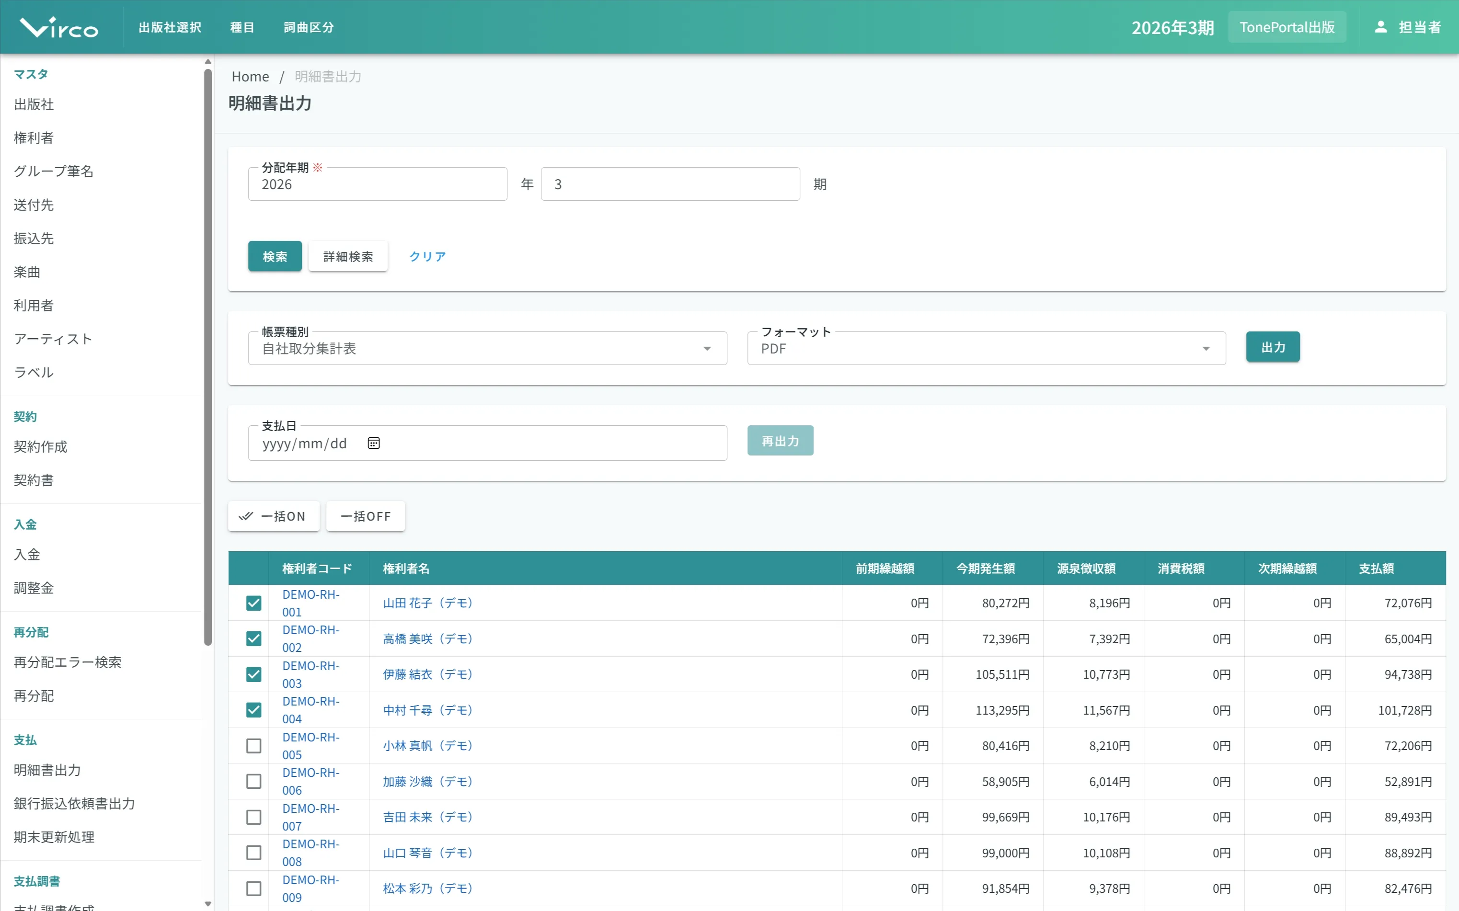The height and width of the screenshot is (911, 1459).
Task: Uncheck the checkbox for DEMO-RH-002
Action: click(x=254, y=638)
